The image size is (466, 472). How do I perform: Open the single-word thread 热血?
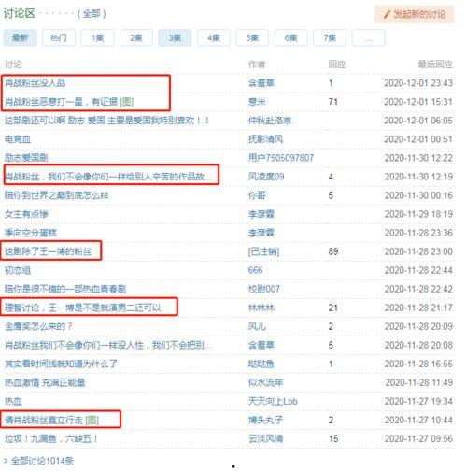coord(13,401)
